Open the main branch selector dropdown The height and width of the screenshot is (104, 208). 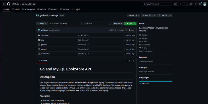42,23
